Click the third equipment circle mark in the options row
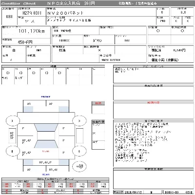This screenshot has height=195, width=195. click(34, 73)
